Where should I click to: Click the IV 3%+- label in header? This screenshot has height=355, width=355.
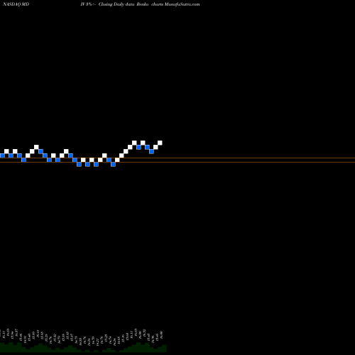coord(88,4)
